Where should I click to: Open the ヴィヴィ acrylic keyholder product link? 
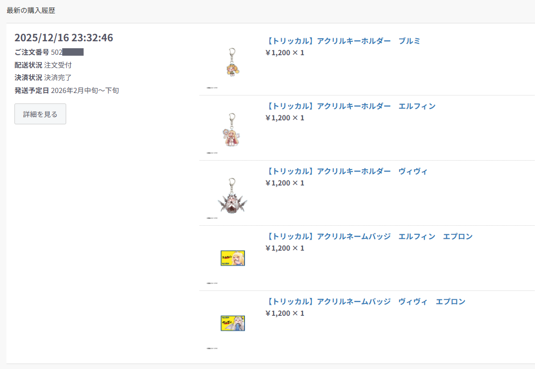(x=346, y=171)
